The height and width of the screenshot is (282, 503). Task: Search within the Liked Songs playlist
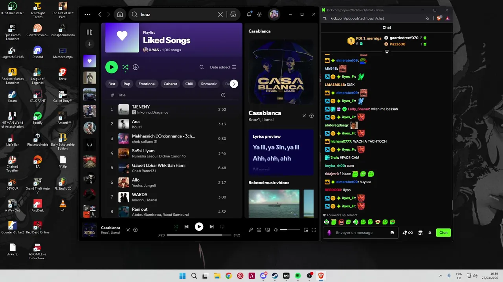(x=202, y=67)
